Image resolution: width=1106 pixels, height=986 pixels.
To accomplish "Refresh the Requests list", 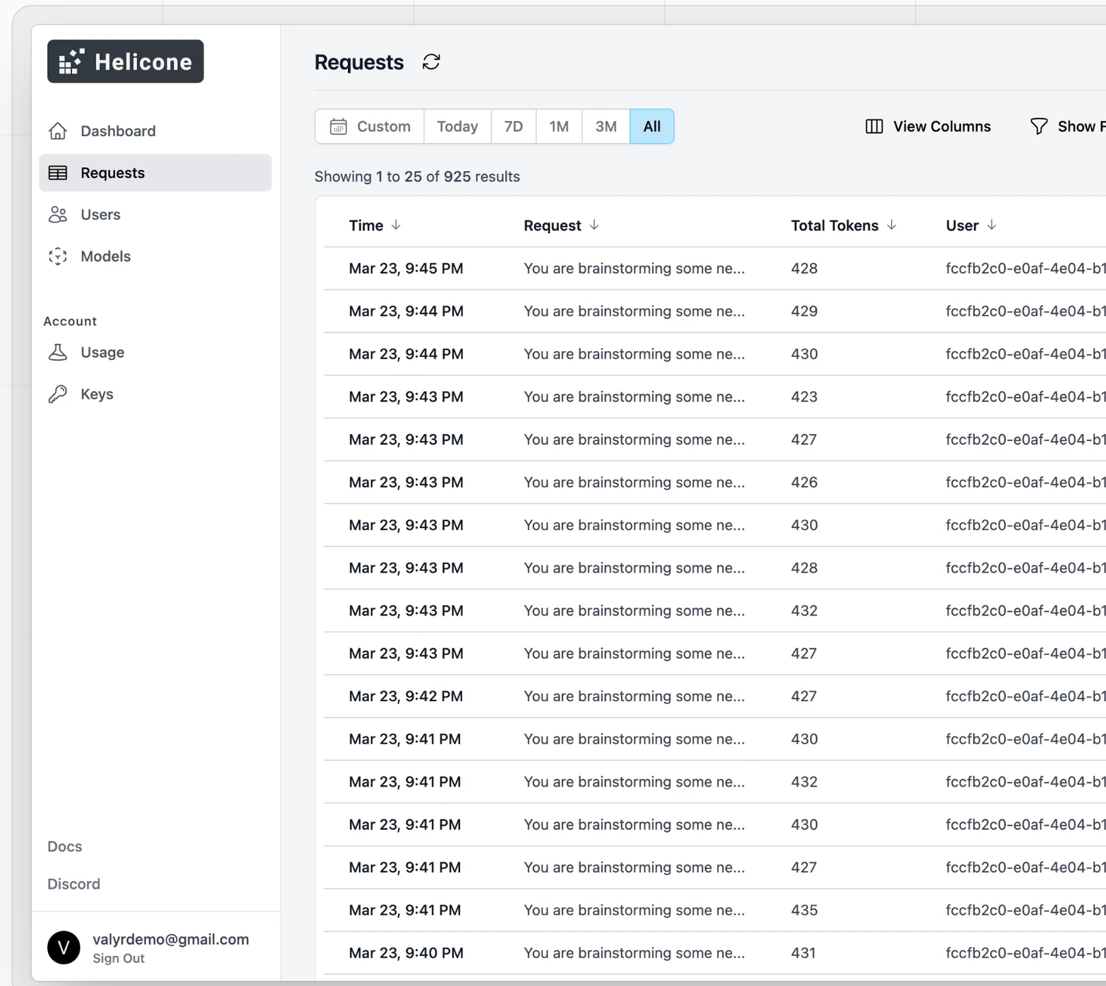I will pyautogui.click(x=431, y=62).
